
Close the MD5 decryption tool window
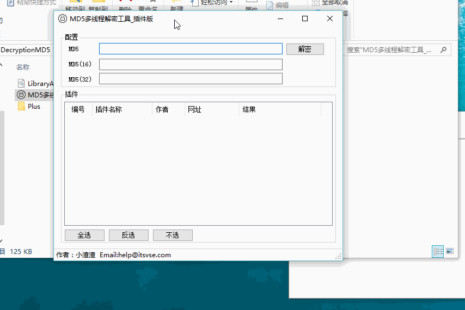click(x=330, y=18)
